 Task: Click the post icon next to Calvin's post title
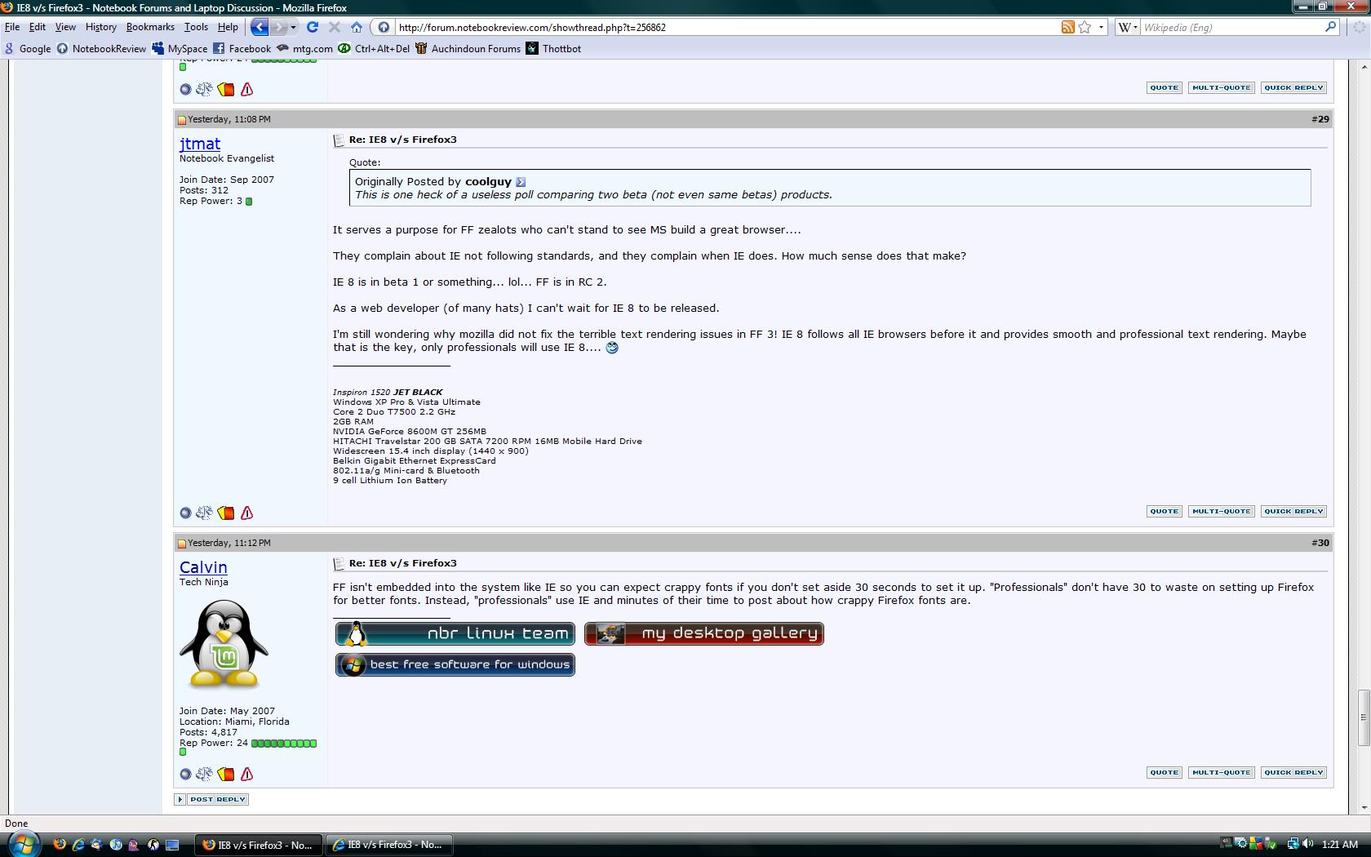click(x=339, y=564)
